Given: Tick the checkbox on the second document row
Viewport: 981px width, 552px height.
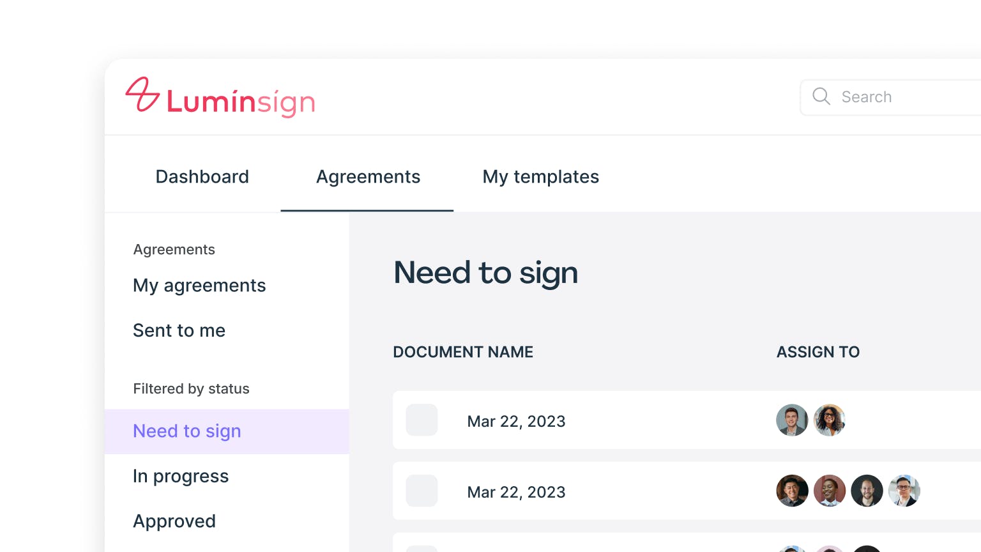Looking at the screenshot, I should pyautogui.click(x=422, y=491).
